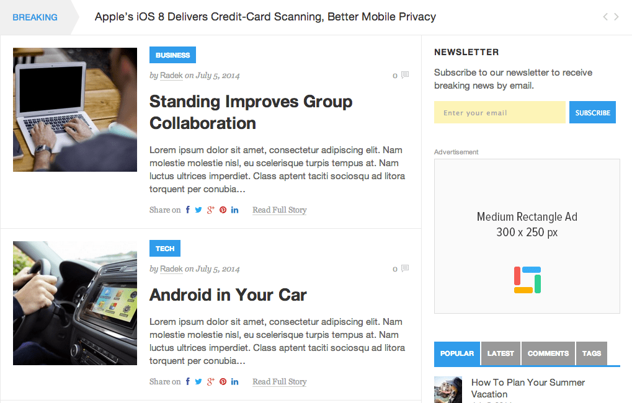Click comment count on Tech article
Viewport: 632px width, 403px height.
[x=395, y=269]
